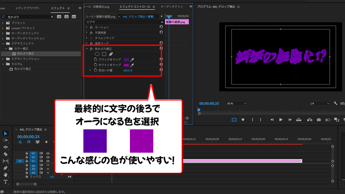Expand the Audio Effects folder
345x194 pixels.
coord(3,33)
